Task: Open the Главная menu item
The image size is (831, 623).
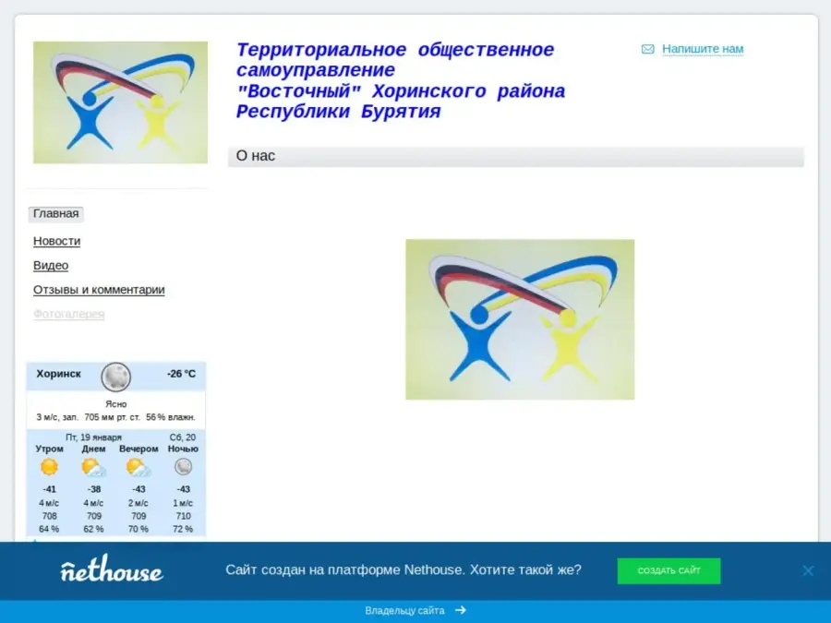Action: click(56, 214)
